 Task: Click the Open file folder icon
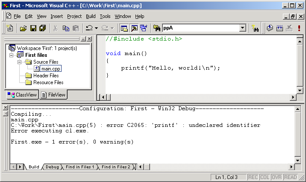tap(23, 28)
